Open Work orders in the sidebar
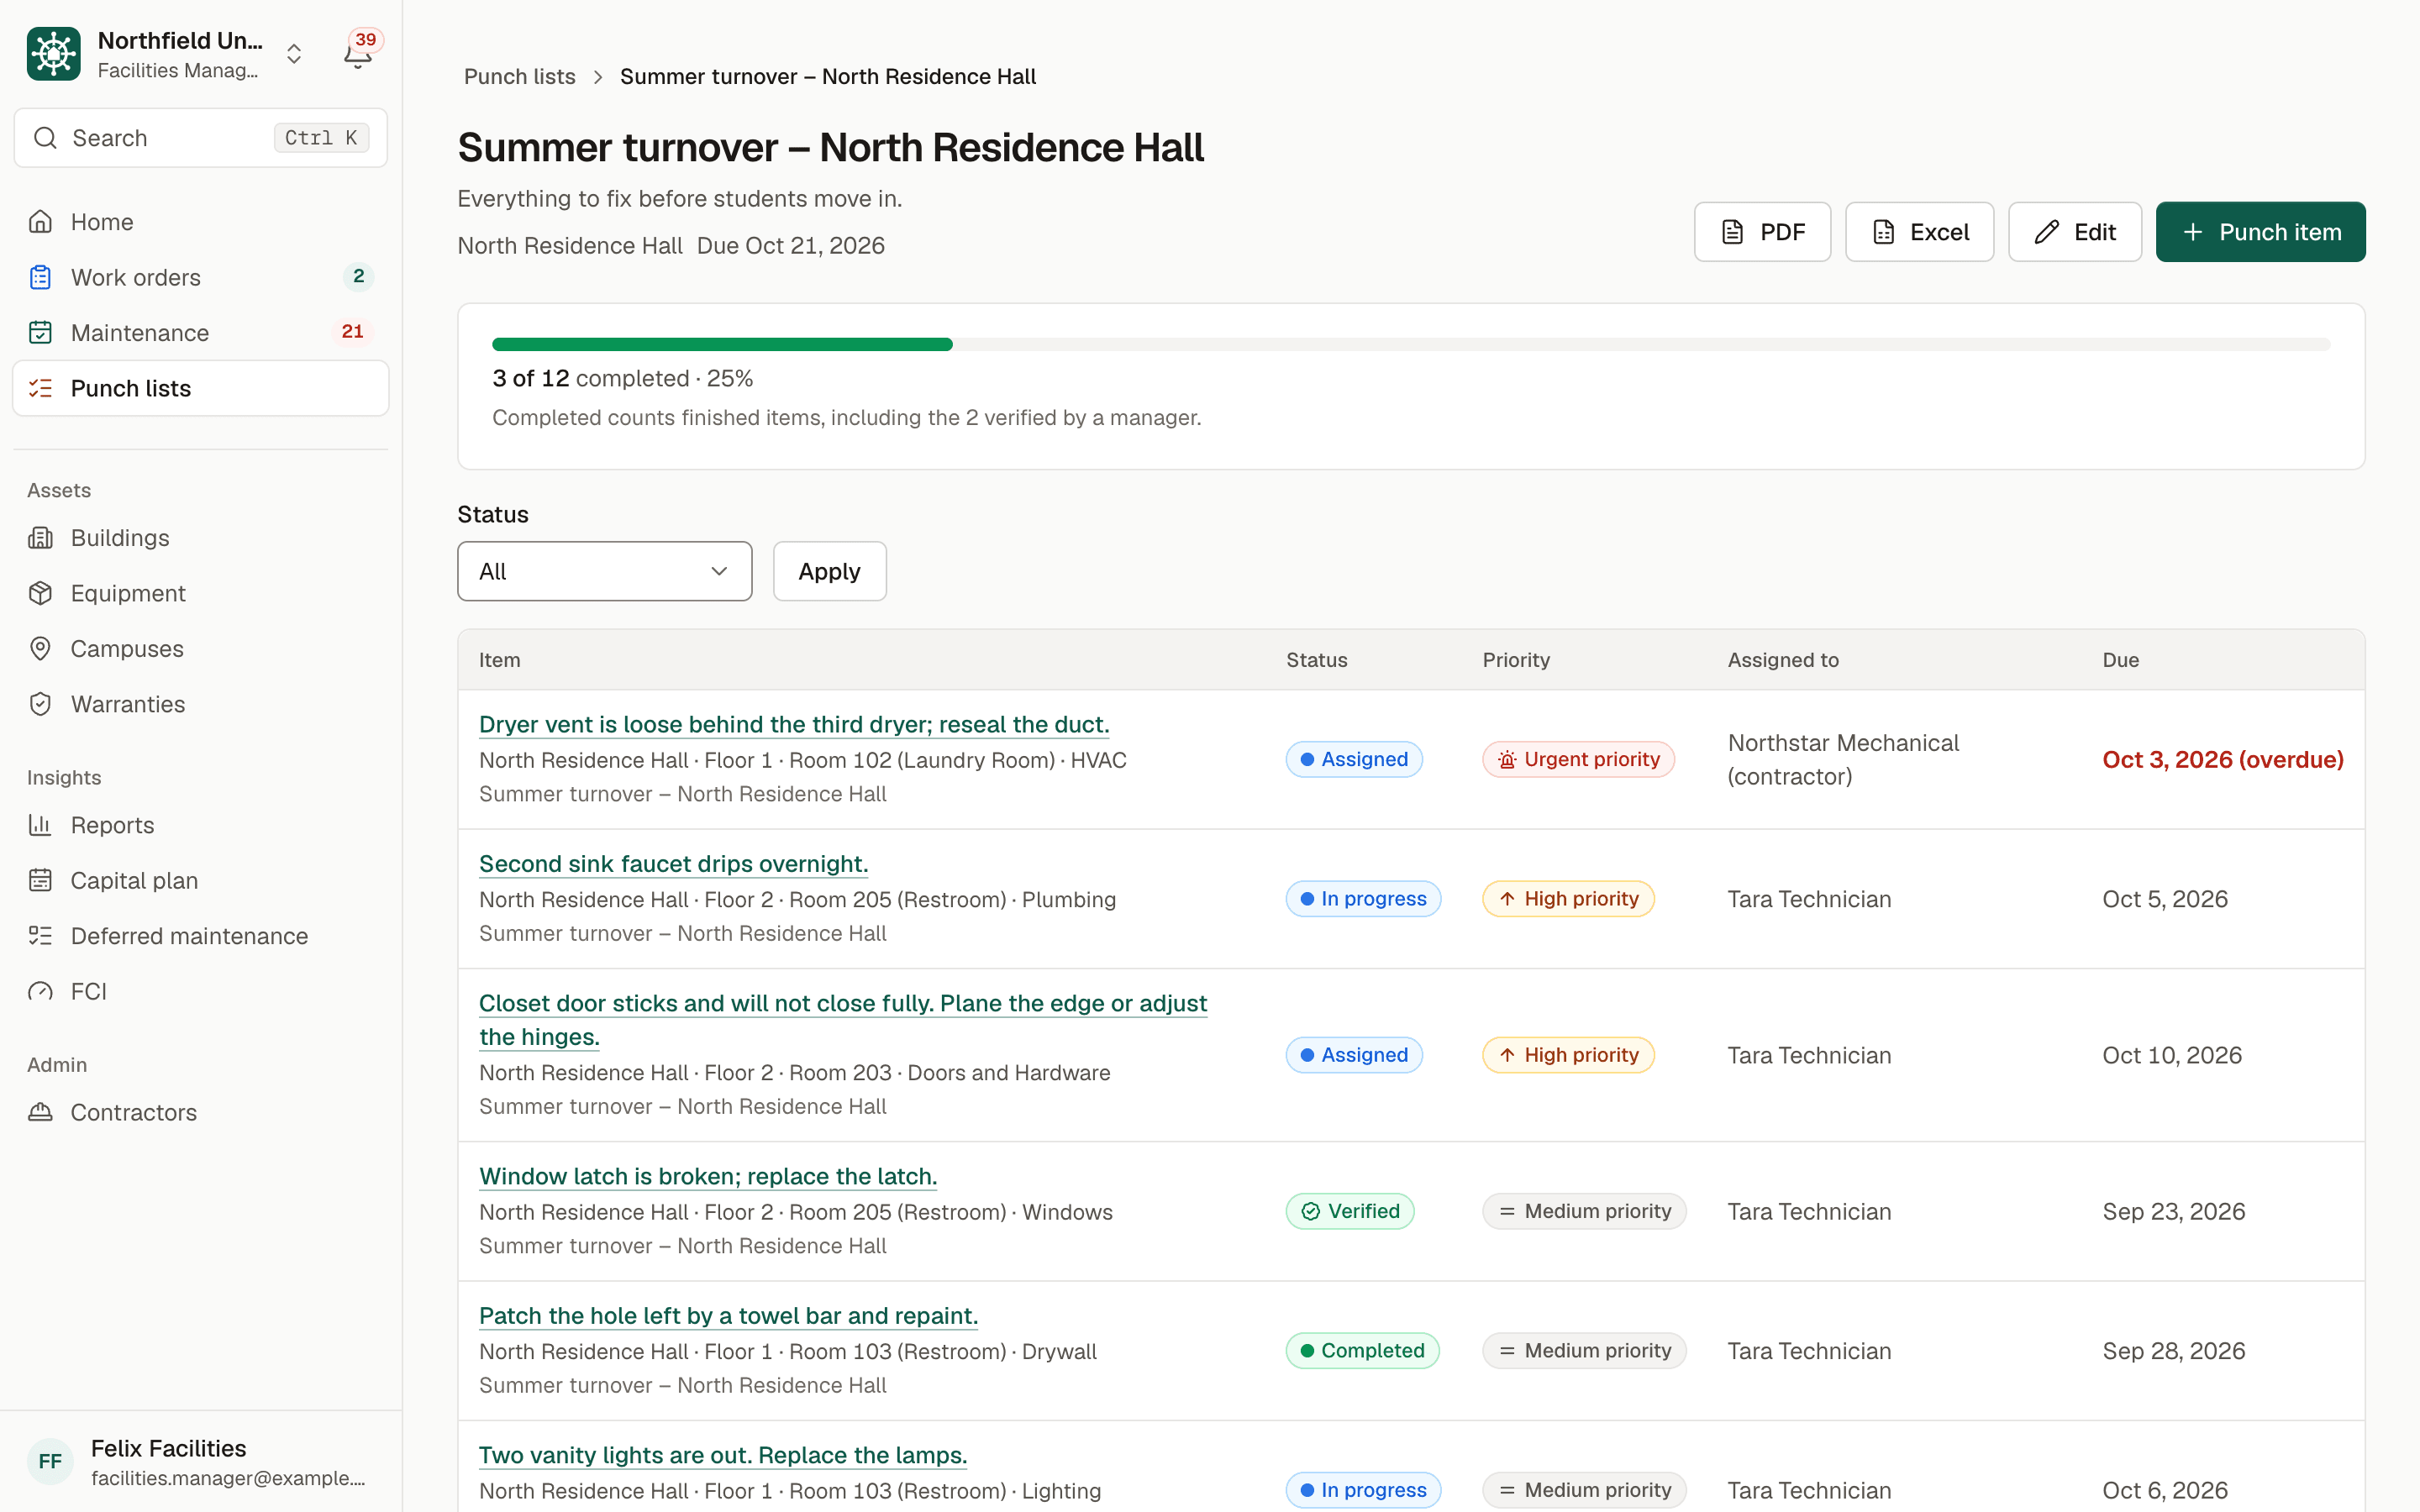 [201, 277]
